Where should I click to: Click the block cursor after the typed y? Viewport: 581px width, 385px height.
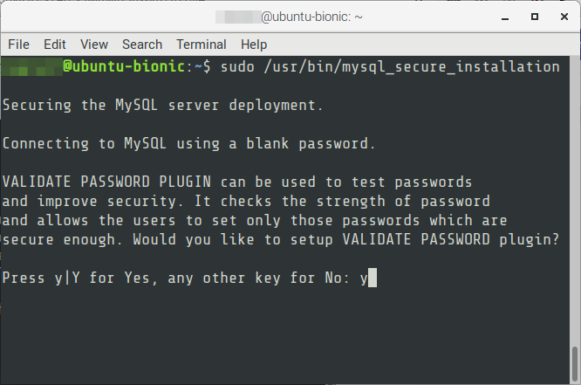(x=373, y=278)
